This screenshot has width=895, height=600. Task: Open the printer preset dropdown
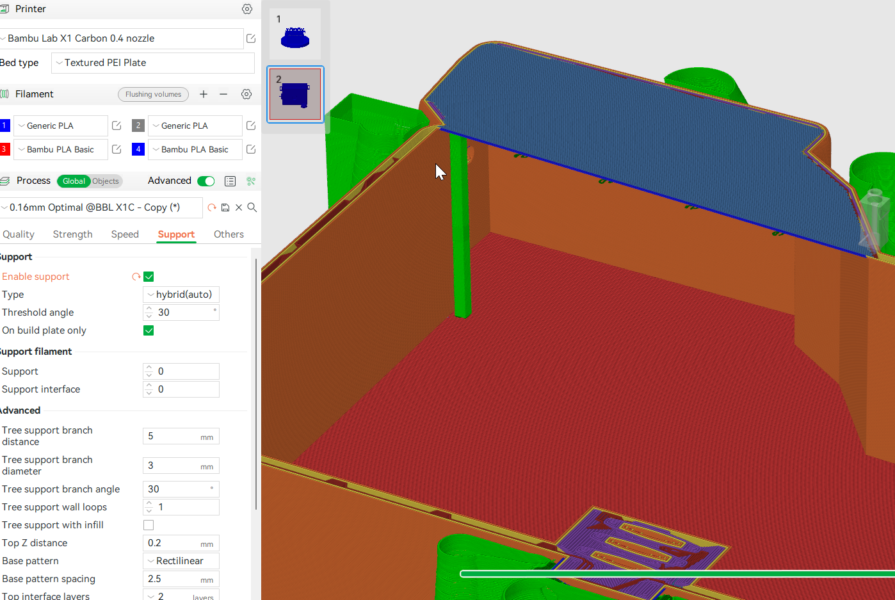click(x=122, y=38)
